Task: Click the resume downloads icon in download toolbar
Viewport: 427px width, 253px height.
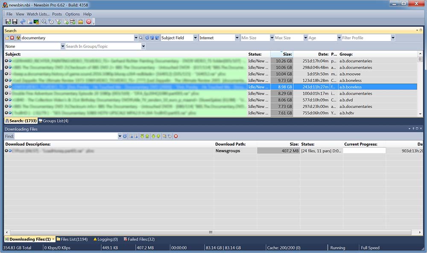Action: point(136,136)
